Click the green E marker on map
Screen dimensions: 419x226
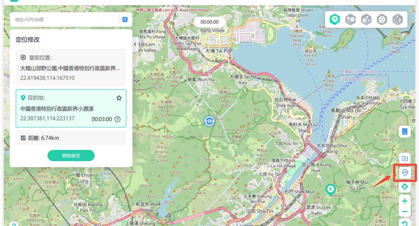tap(330, 189)
